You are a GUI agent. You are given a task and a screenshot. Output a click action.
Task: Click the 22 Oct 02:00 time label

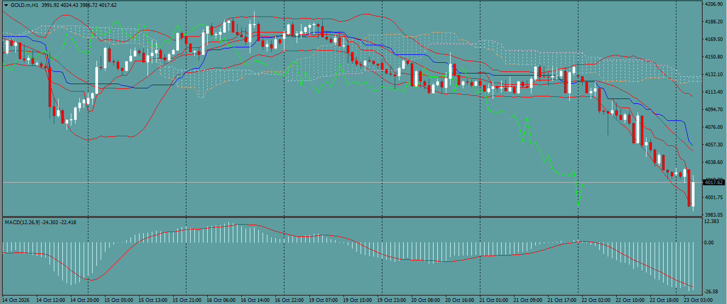coord(597,300)
